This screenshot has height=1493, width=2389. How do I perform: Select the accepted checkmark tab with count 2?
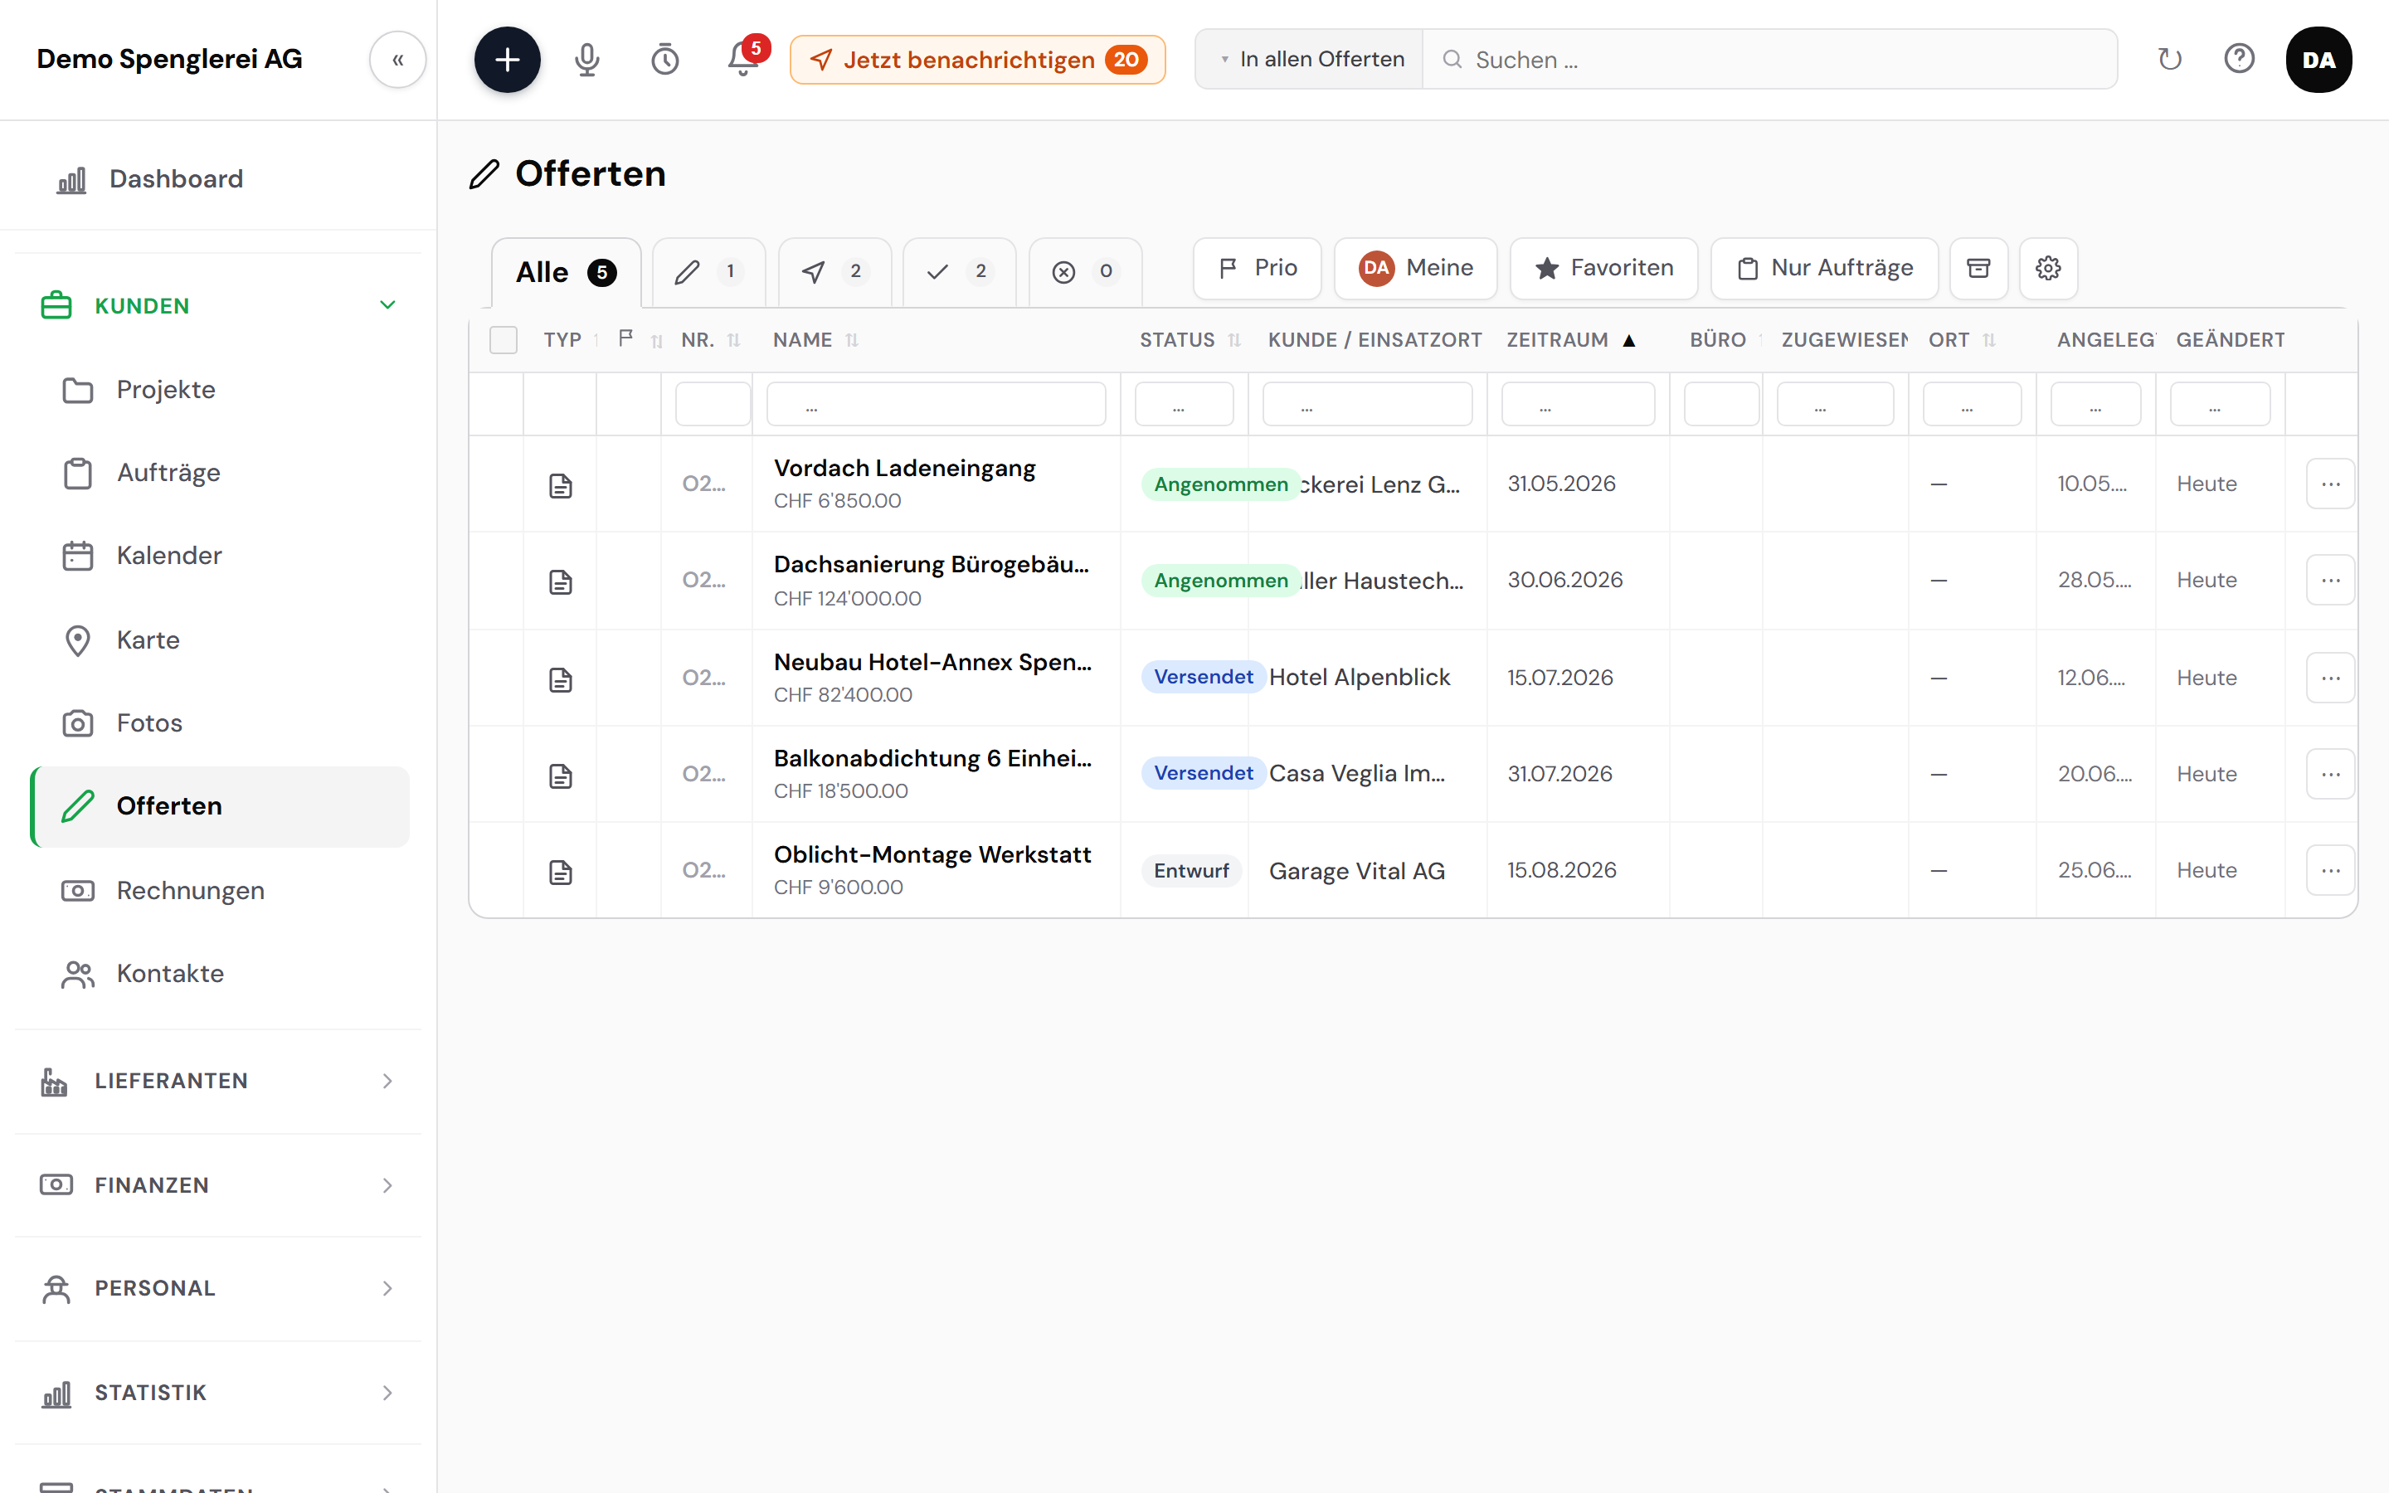click(959, 271)
